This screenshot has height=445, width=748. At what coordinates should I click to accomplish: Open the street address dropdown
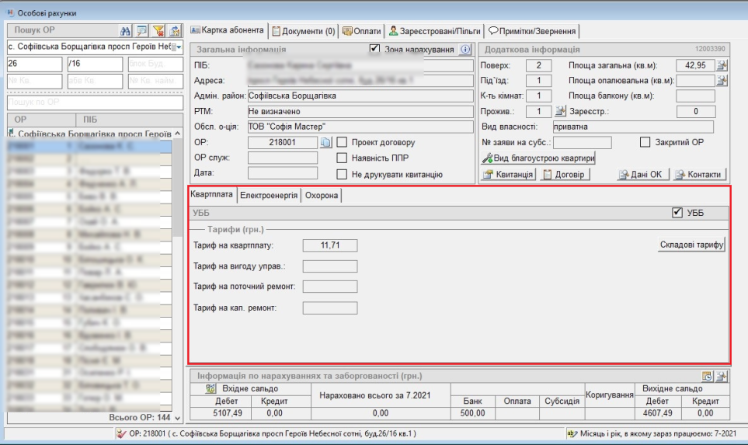coord(176,47)
